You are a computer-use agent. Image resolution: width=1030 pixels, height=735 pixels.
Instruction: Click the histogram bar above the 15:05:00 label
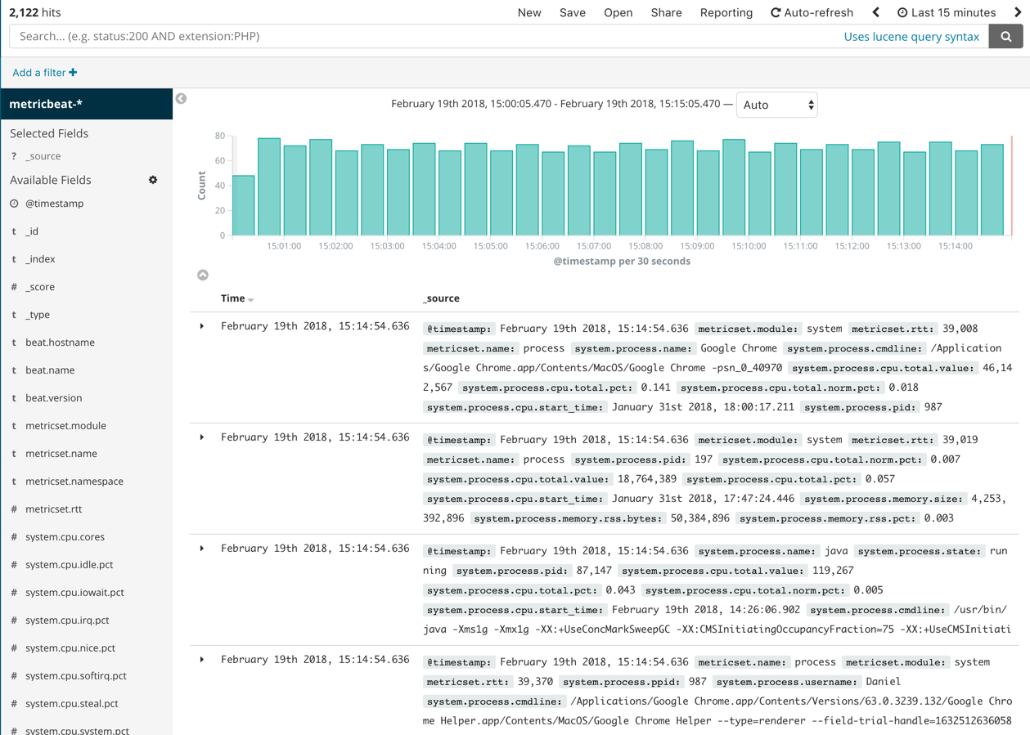[502, 193]
